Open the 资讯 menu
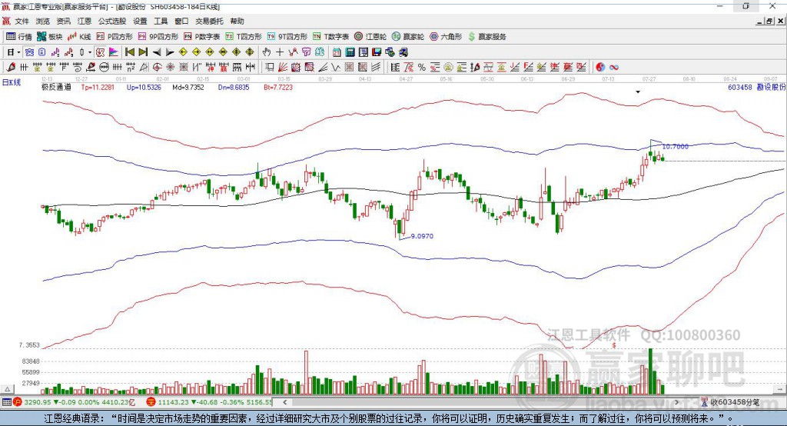787x426 pixels. pyautogui.click(x=63, y=21)
